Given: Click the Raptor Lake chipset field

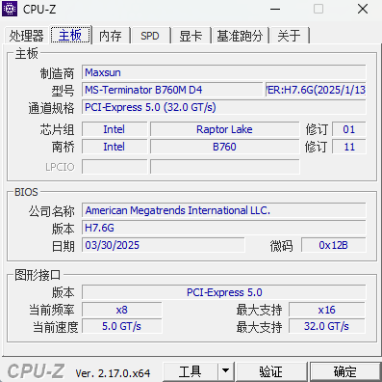Looking at the screenshot, I should (x=224, y=129).
